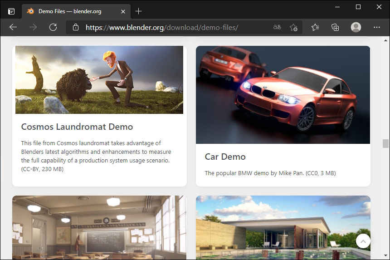Click the text '(CC-BY, 230 MB)'
Viewport: 390px width, 260px height.
(42, 169)
